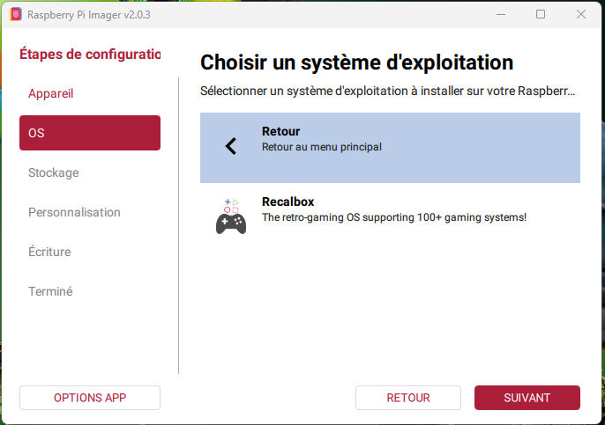
Task: Choose the Recalbox operating system entry
Action: pos(390,216)
